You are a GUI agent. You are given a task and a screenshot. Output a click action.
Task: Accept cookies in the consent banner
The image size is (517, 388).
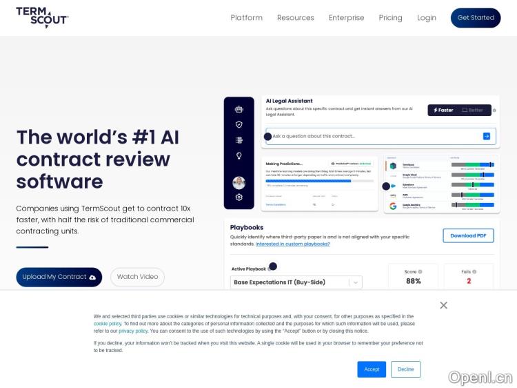click(372, 369)
